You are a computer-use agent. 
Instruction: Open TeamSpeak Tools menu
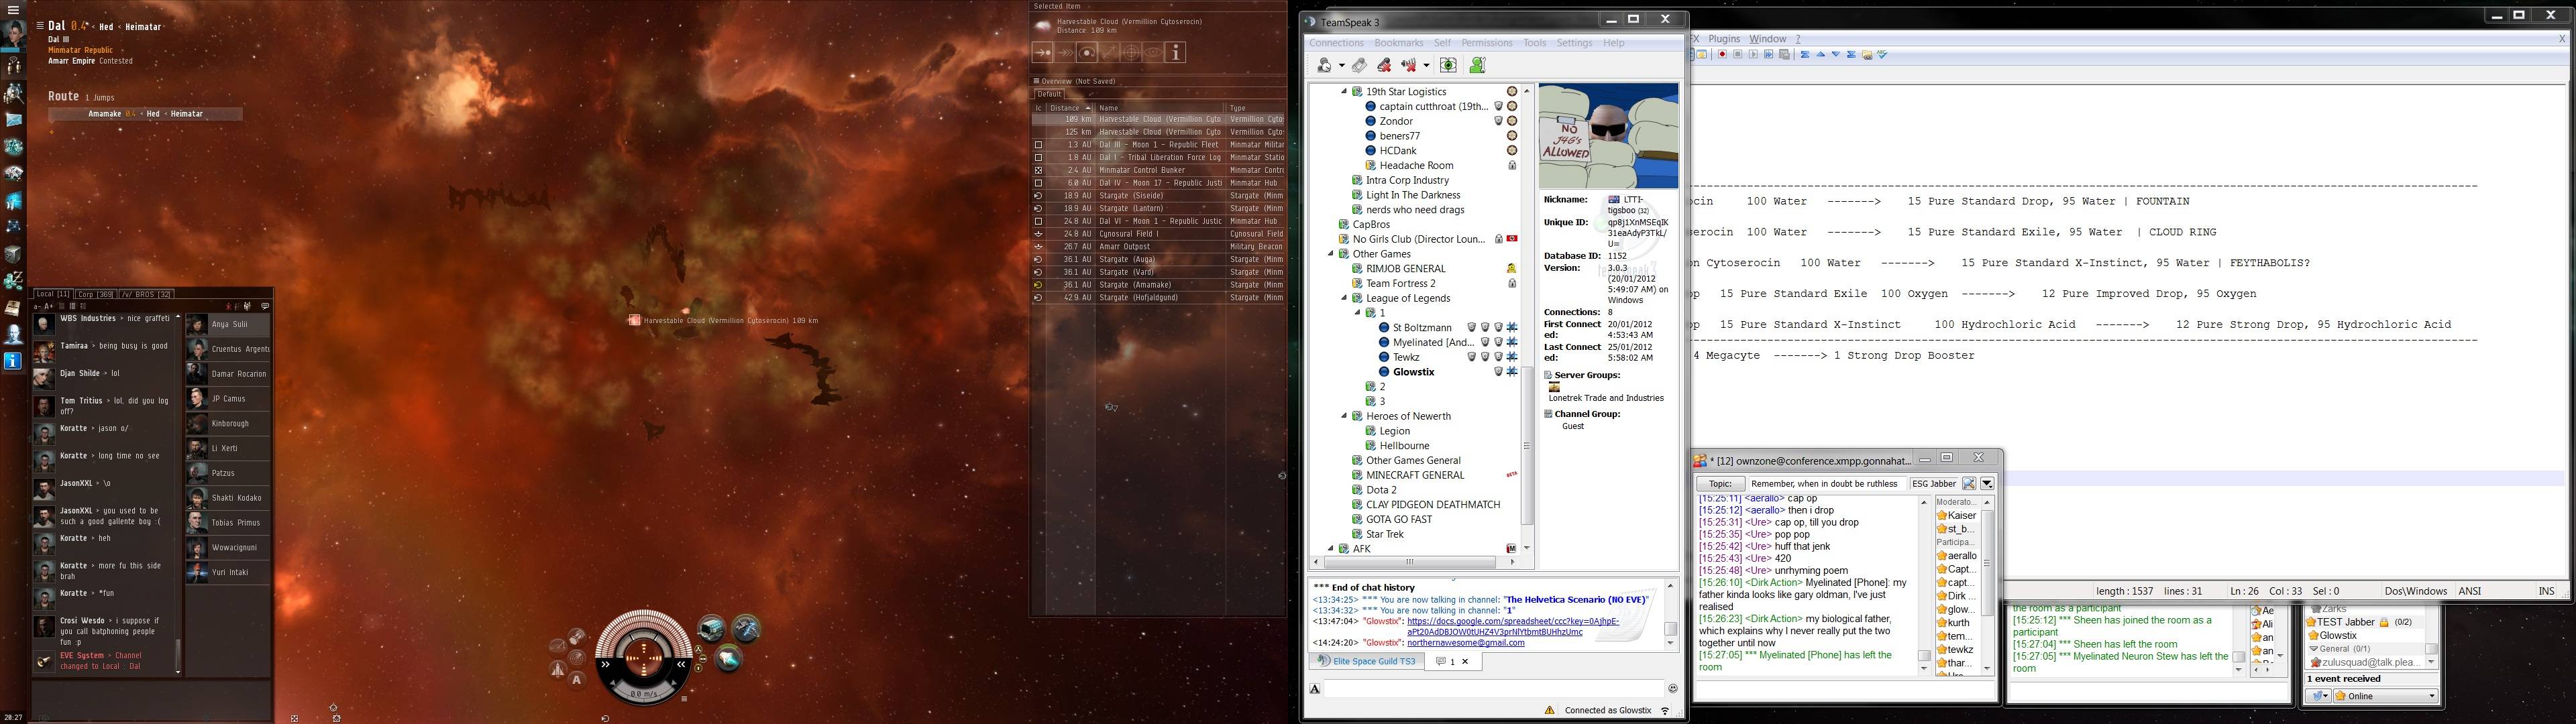tap(1535, 43)
